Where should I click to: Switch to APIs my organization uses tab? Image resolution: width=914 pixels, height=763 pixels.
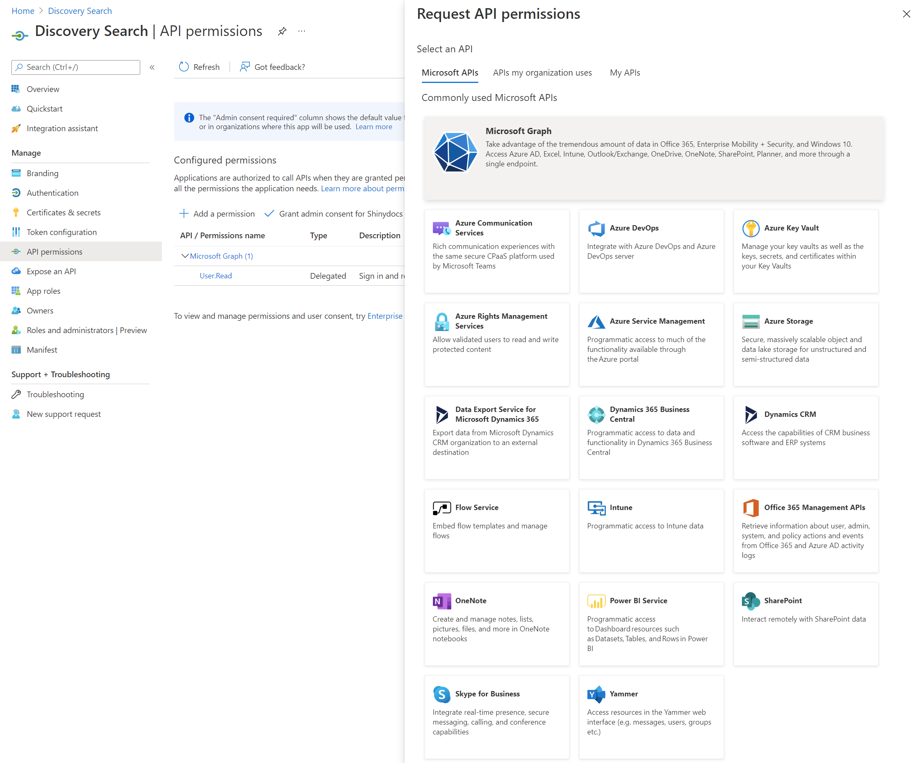542,73
